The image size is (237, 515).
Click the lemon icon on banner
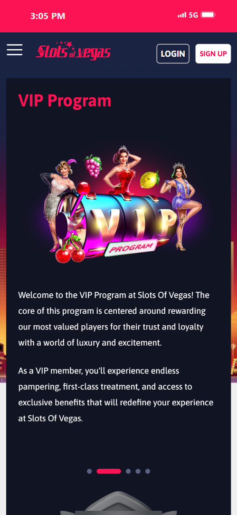pyautogui.click(x=150, y=179)
